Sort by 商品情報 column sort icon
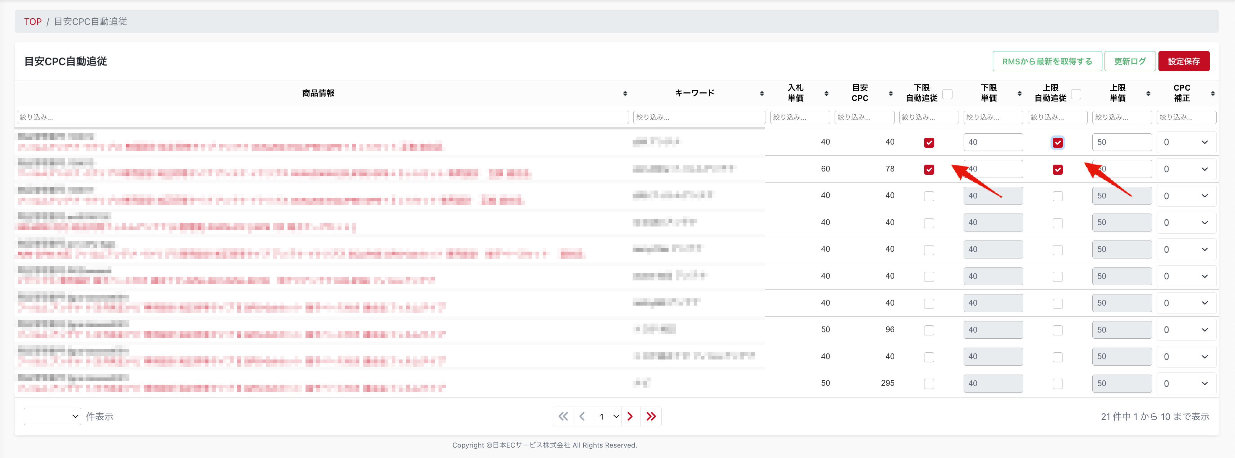 click(x=625, y=93)
